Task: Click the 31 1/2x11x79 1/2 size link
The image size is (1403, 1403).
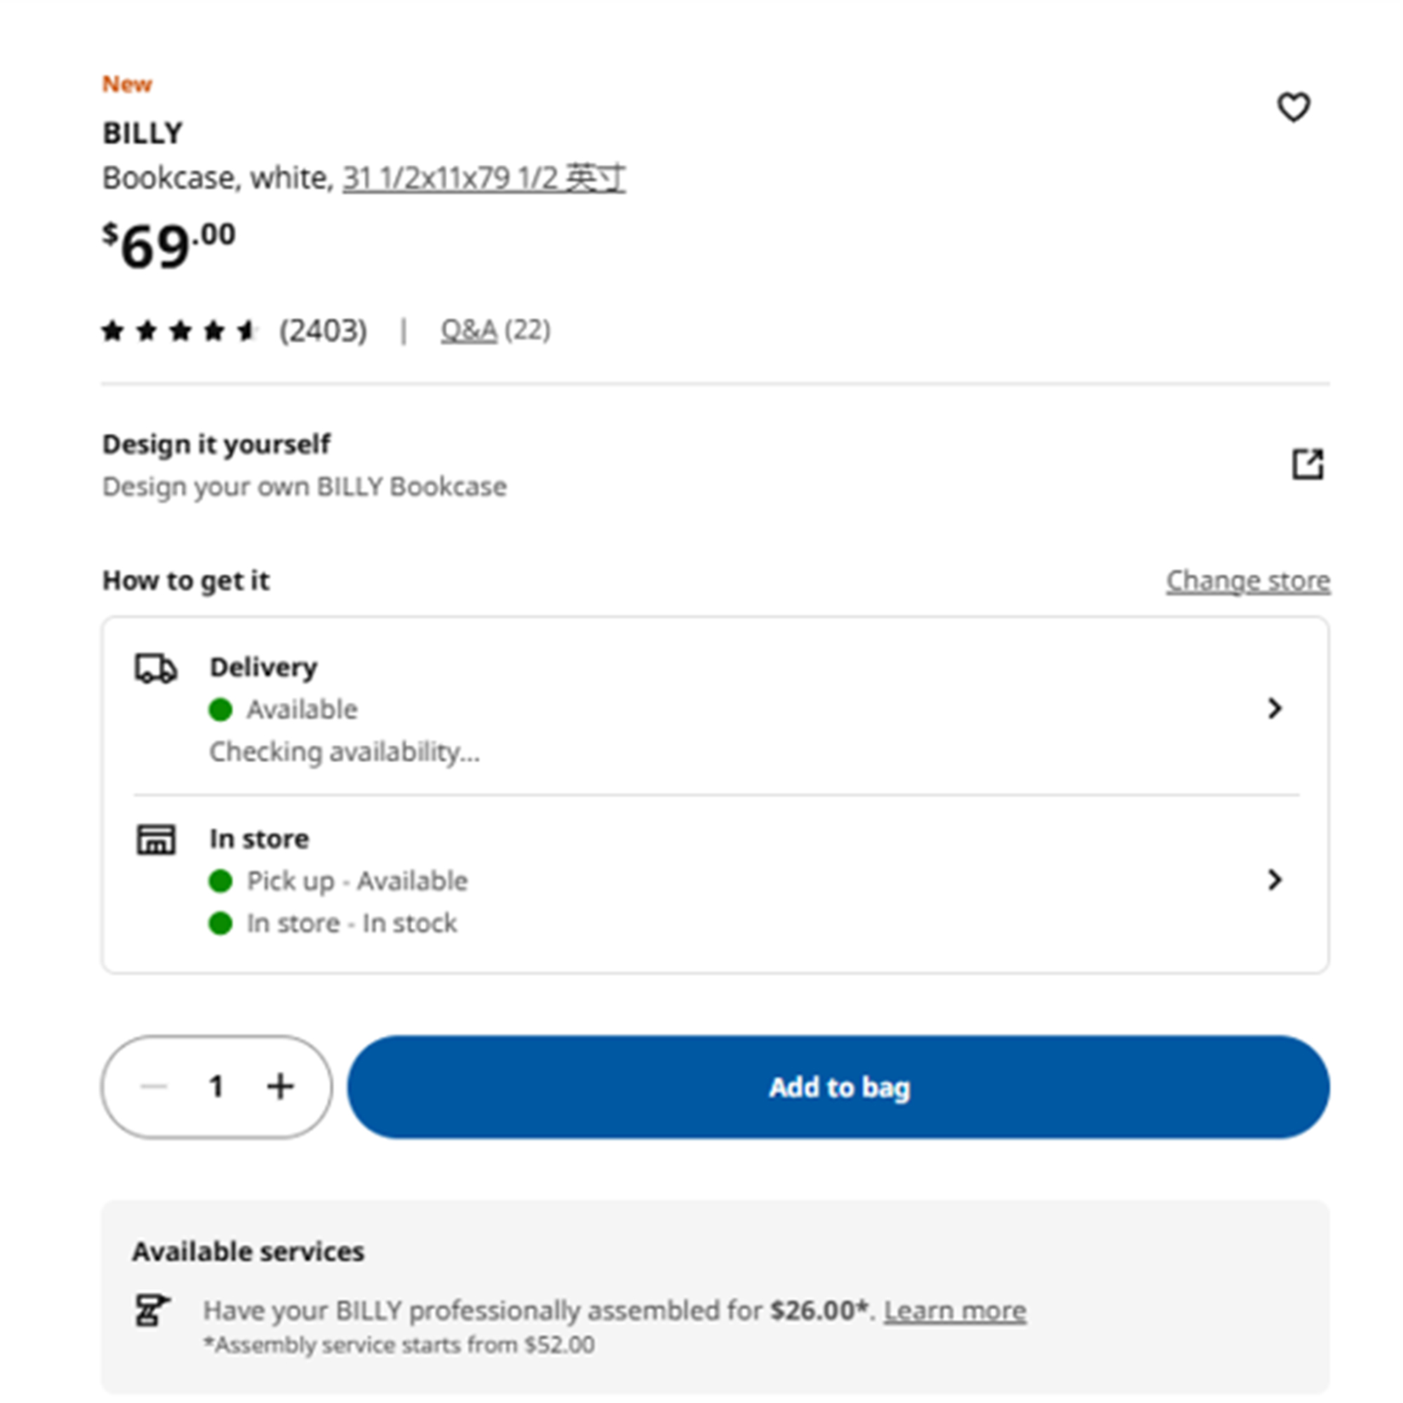Action: [483, 179]
